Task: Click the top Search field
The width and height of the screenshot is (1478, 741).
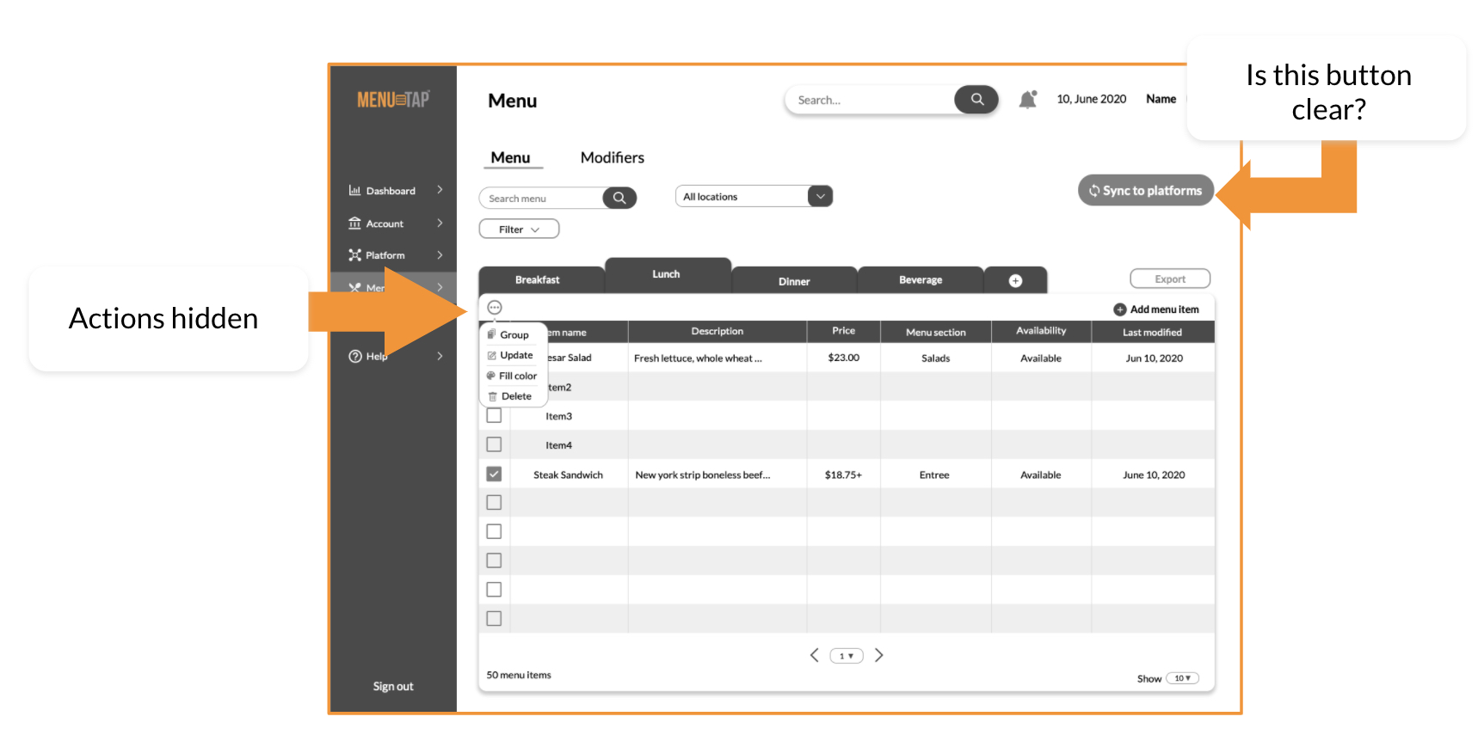Action: coord(869,100)
